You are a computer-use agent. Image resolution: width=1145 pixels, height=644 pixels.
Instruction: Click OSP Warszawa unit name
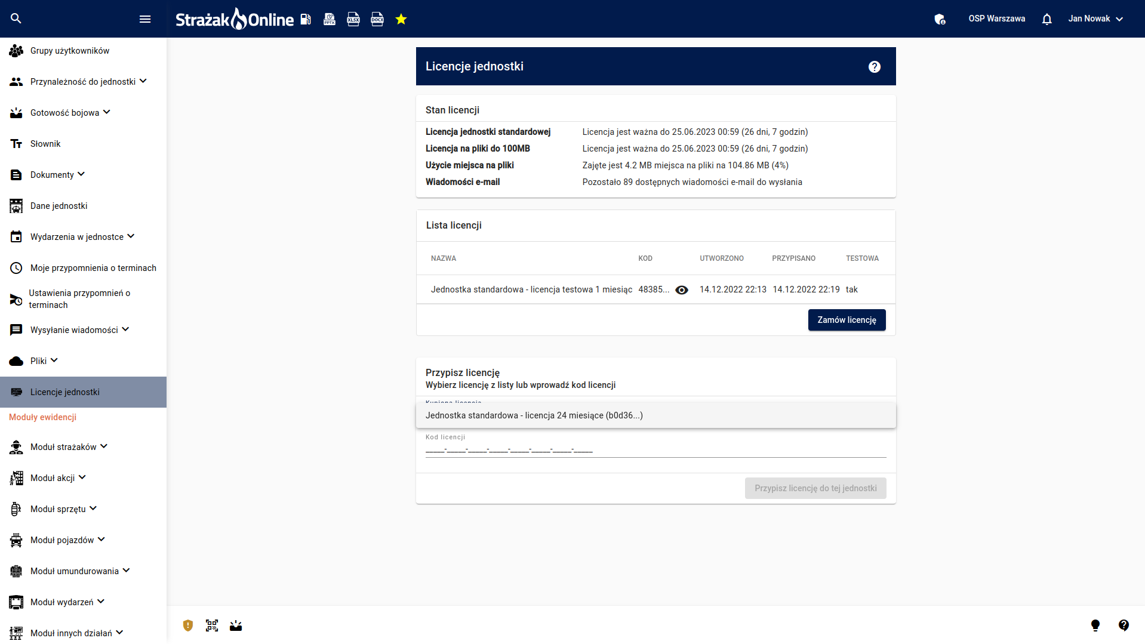pyautogui.click(x=996, y=19)
